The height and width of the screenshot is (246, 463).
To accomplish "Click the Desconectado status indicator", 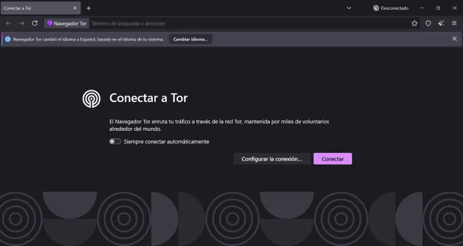I will pyautogui.click(x=391, y=8).
